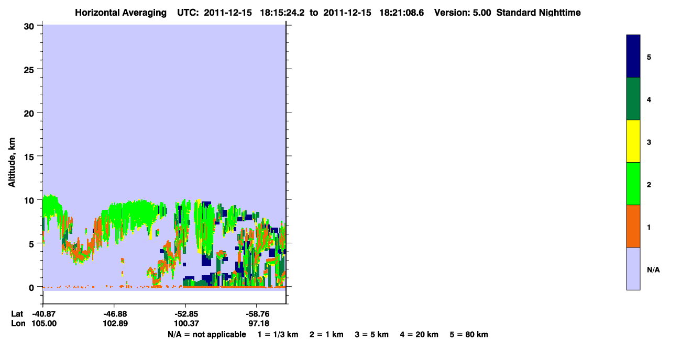681x349 pixels.
Task: Click the colorbar label 5
Action: click(649, 57)
